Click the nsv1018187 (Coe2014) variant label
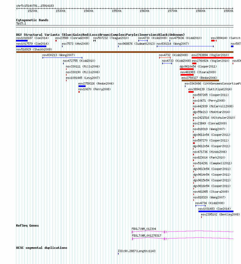Screen dimensions: 241x264 [x=32, y=38]
